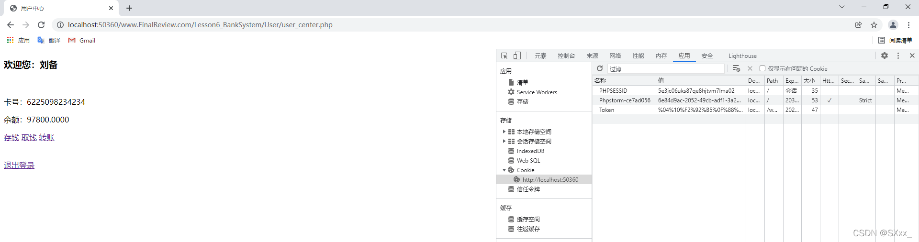The width and height of the screenshot is (919, 242).
Task: Delete selected cookie with the X icon
Action: 750,68
